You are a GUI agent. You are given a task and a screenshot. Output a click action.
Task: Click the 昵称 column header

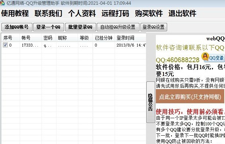(x=67, y=38)
